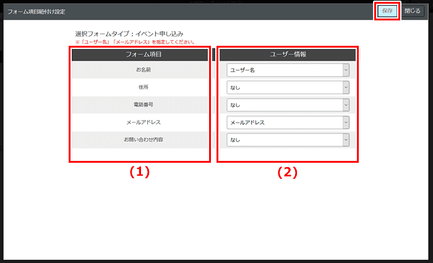
Task: Select the お問い合わせ内容 form item cell
Action: click(140, 139)
